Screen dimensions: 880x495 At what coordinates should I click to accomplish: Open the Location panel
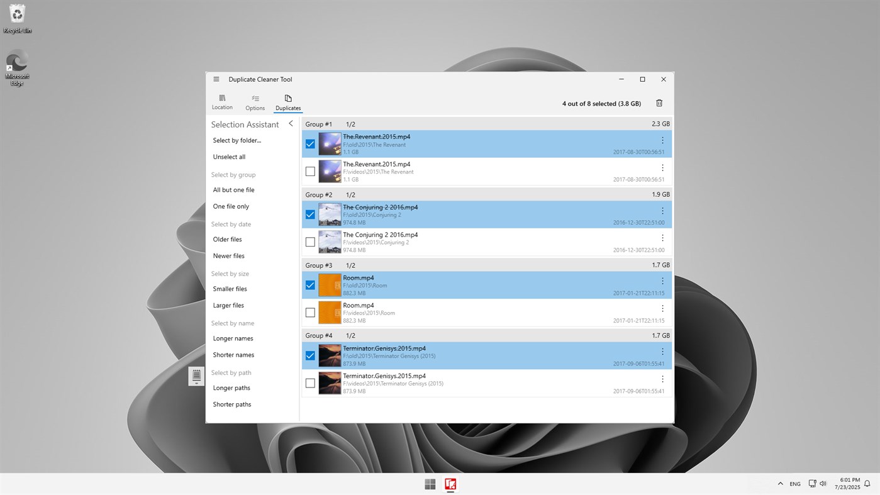click(222, 102)
